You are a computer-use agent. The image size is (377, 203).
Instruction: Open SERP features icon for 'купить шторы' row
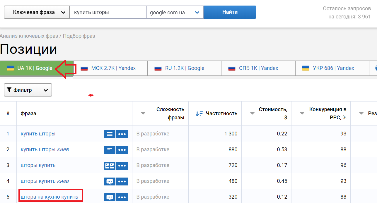pyautogui.click(x=110, y=134)
